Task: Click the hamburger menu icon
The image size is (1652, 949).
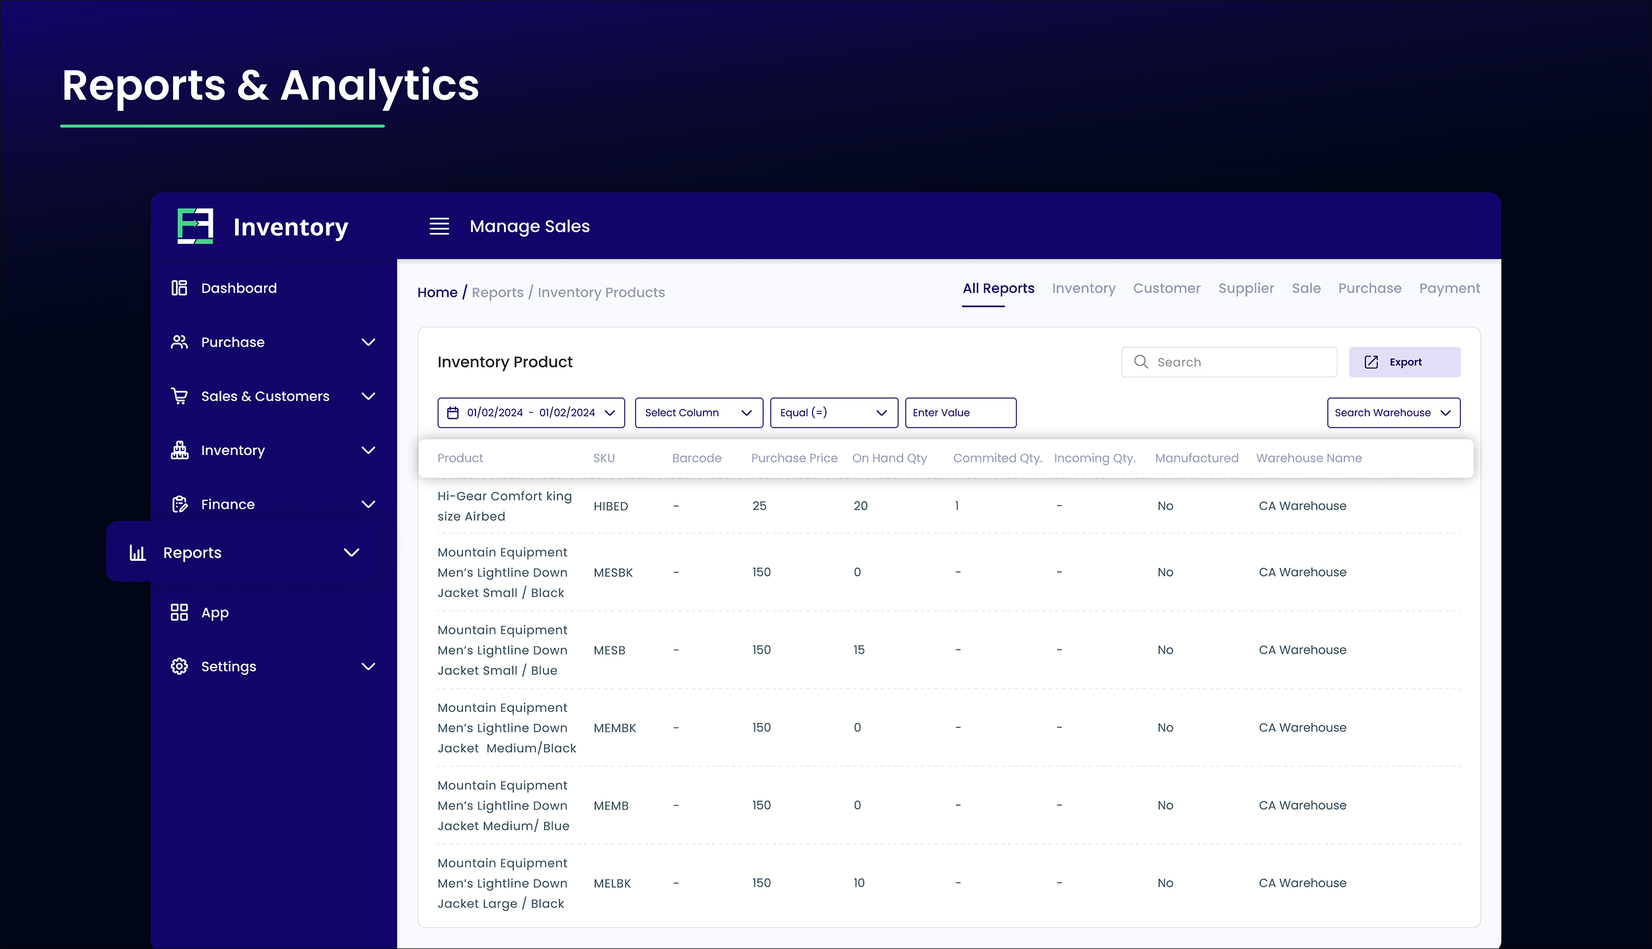Action: (x=439, y=226)
